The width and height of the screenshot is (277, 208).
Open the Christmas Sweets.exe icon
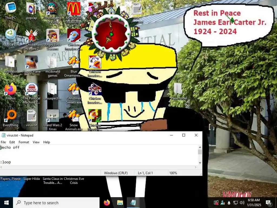point(74,93)
